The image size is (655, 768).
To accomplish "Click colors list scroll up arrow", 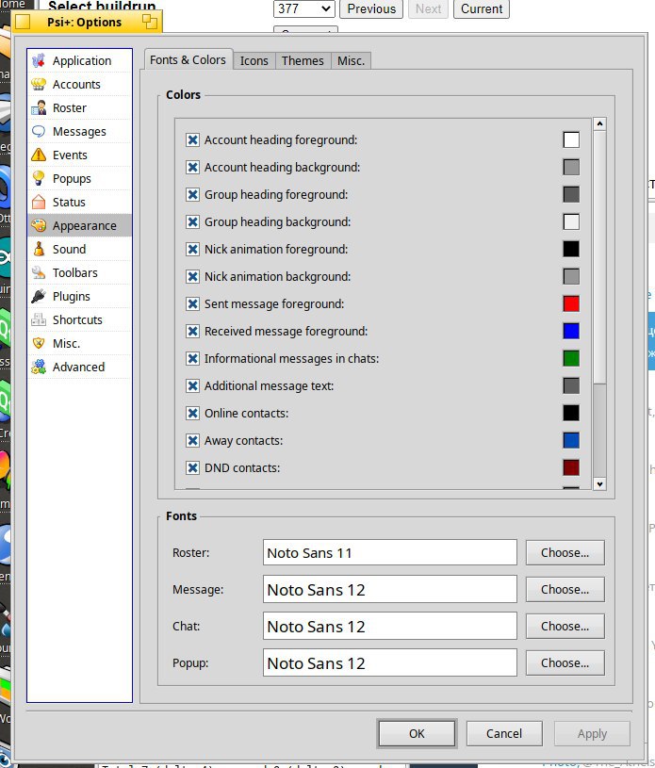I will pyautogui.click(x=599, y=124).
